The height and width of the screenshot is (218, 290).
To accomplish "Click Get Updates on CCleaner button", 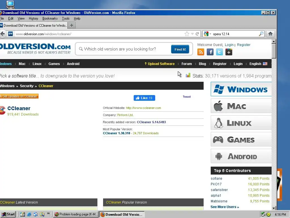I will click(x=19, y=96).
